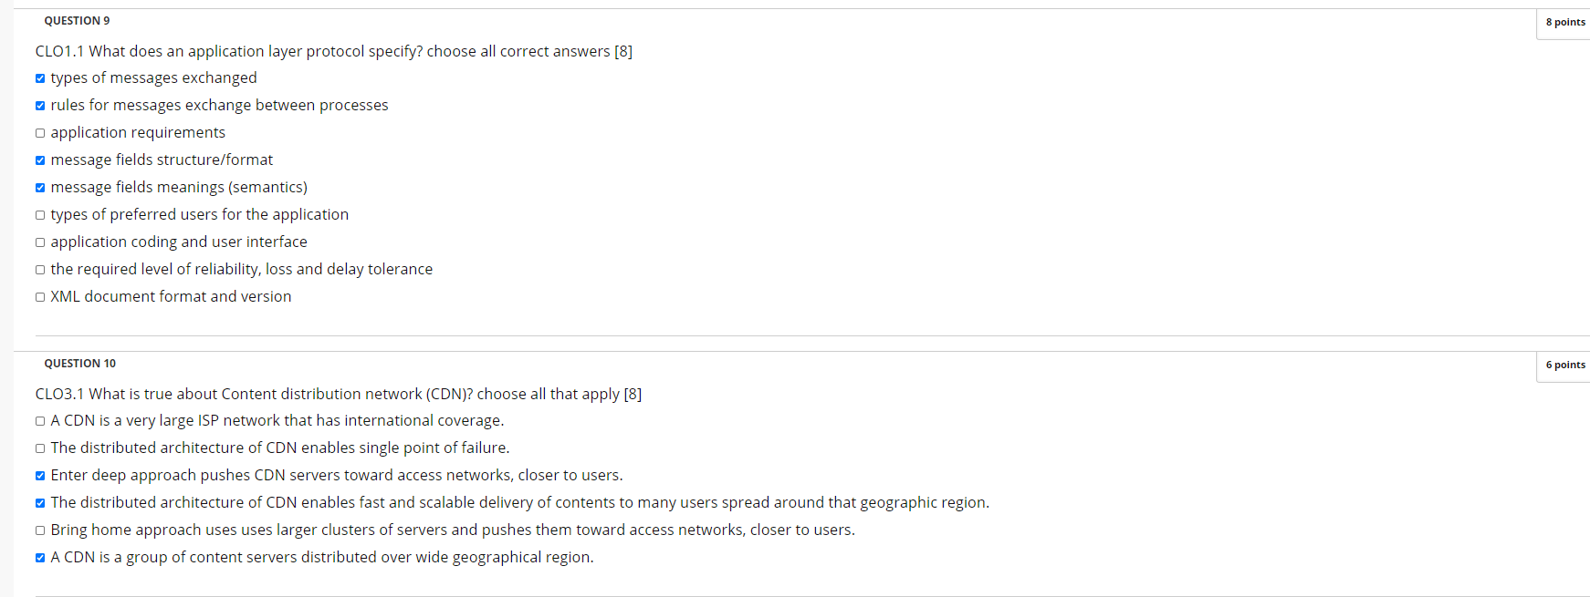The height and width of the screenshot is (597, 1590).
Task: Click the QUESTION 10 header
Action: pyautogui.click(x=79, y=363)
